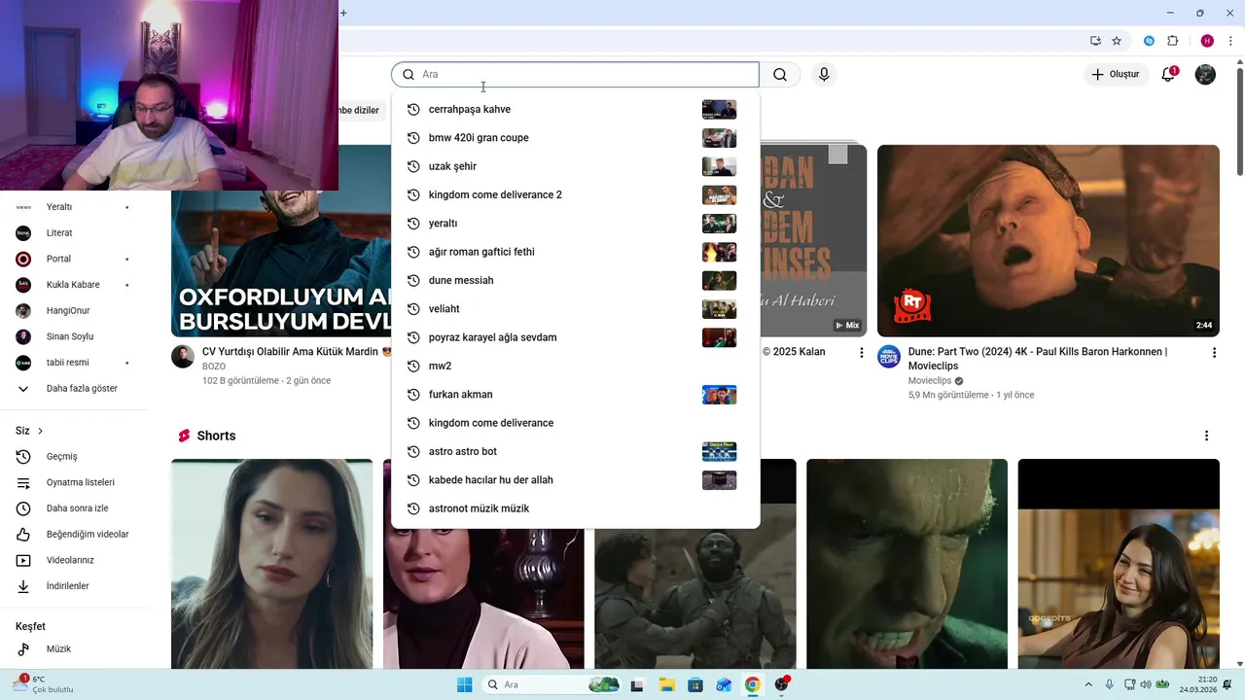
Task: Open File Explorer from taskbar
Action: 666,684
